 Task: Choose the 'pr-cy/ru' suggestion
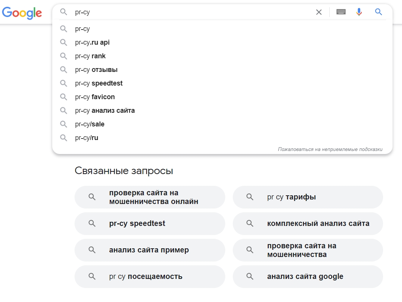pyautogui.click(x=86, y=137)
